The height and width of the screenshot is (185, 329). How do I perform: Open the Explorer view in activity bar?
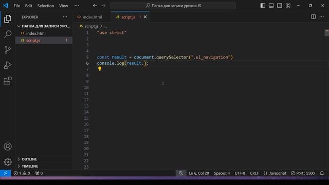[8, 19]
